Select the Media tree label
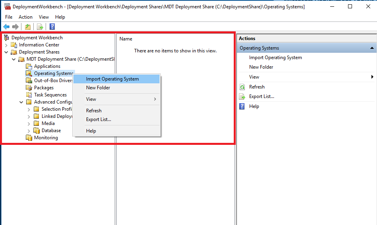The image size is (377, 225). [x=48, y=123]
